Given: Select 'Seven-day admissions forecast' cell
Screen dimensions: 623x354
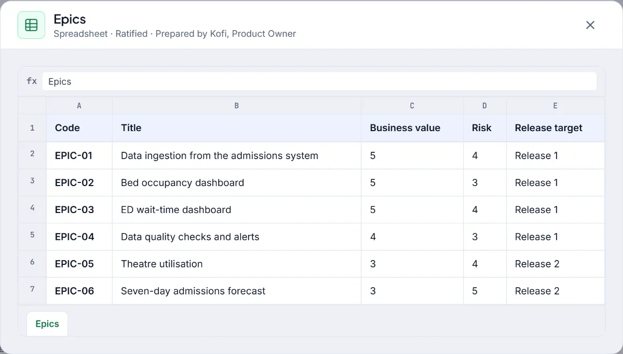Looking at the screenshot, I should click(x=237, y=290).
